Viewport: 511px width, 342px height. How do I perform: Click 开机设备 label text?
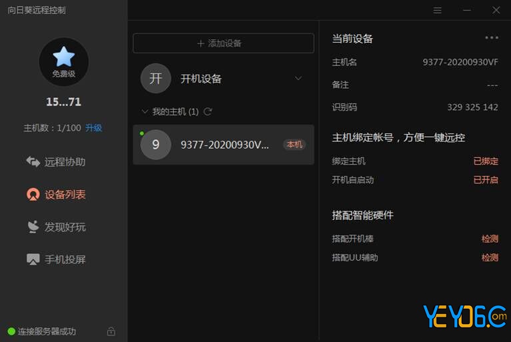[201, 79]
